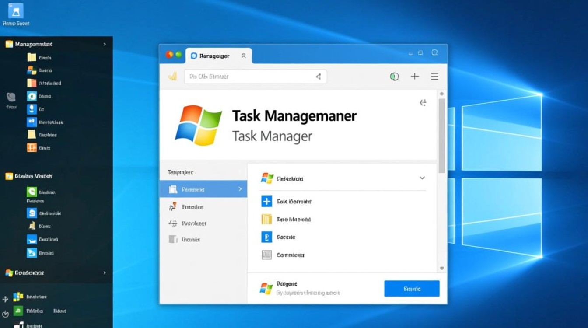Open the green square icon near panel bottom

[18, 311]
